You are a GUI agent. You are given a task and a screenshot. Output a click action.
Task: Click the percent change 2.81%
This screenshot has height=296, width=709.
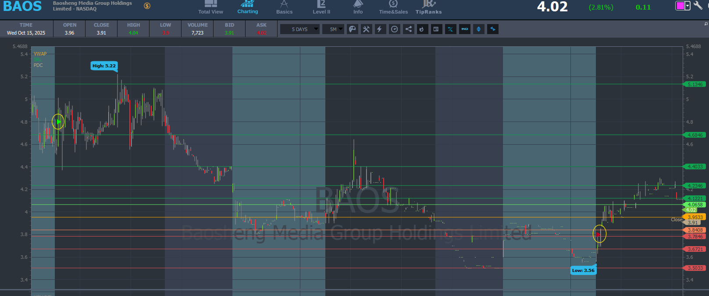pyautogui.click(x=601, y=7)
